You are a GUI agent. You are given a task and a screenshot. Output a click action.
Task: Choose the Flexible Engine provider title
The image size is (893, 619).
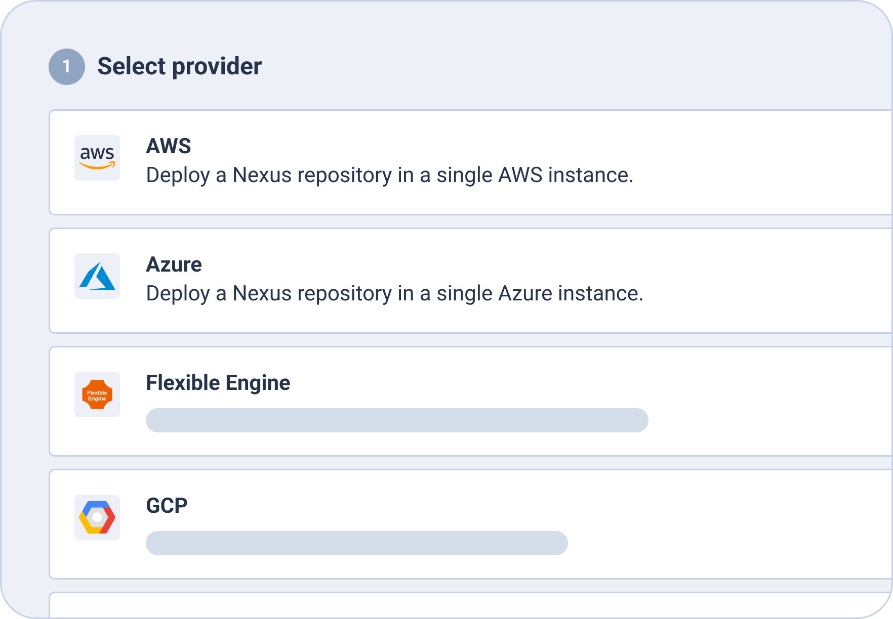[218, 383]
